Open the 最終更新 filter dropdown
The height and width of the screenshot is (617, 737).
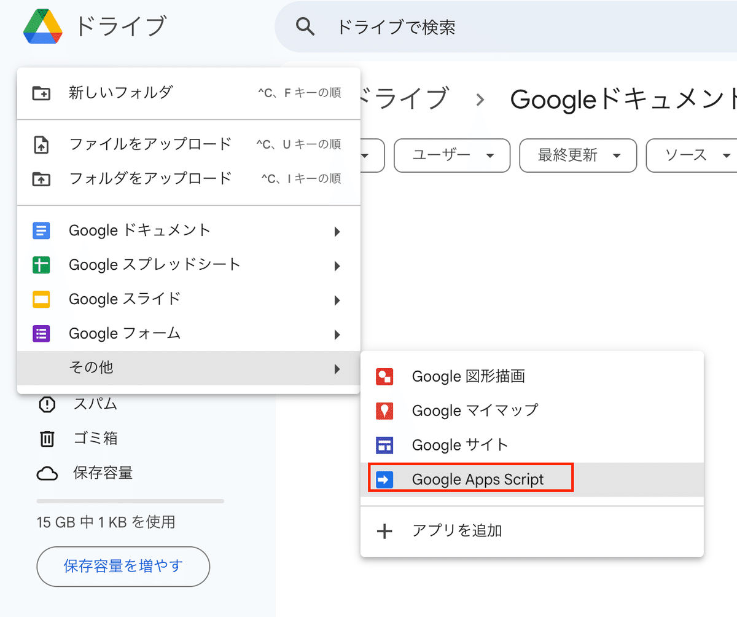(x=577, y=155)
